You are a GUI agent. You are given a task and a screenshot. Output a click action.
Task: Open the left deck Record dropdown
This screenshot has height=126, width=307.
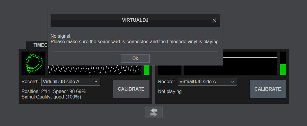tap(71, 82)
